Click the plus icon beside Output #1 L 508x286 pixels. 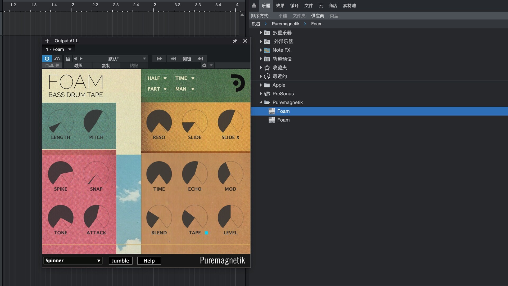click(47, 41)
